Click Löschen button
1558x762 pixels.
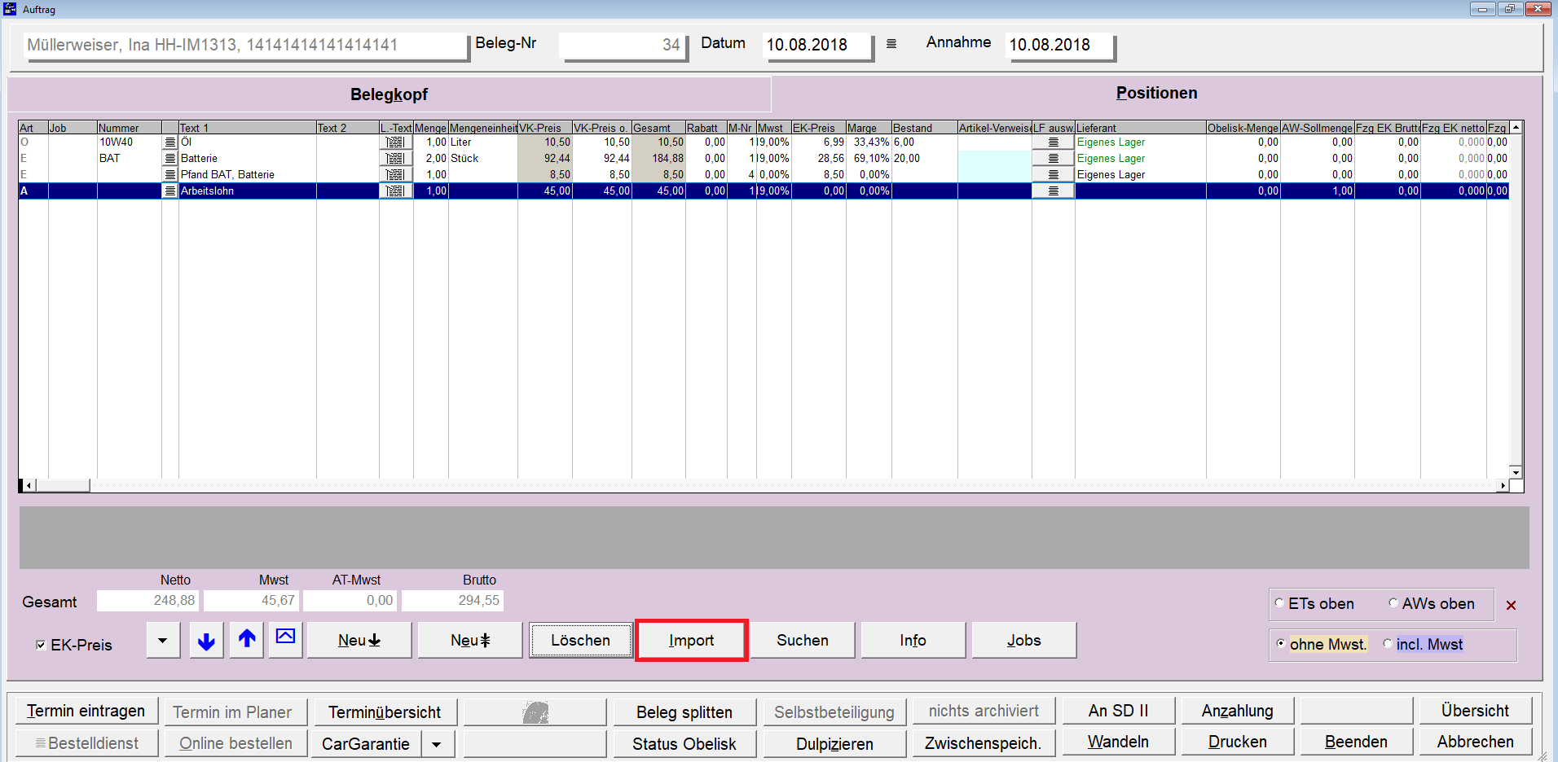(580, 641)
